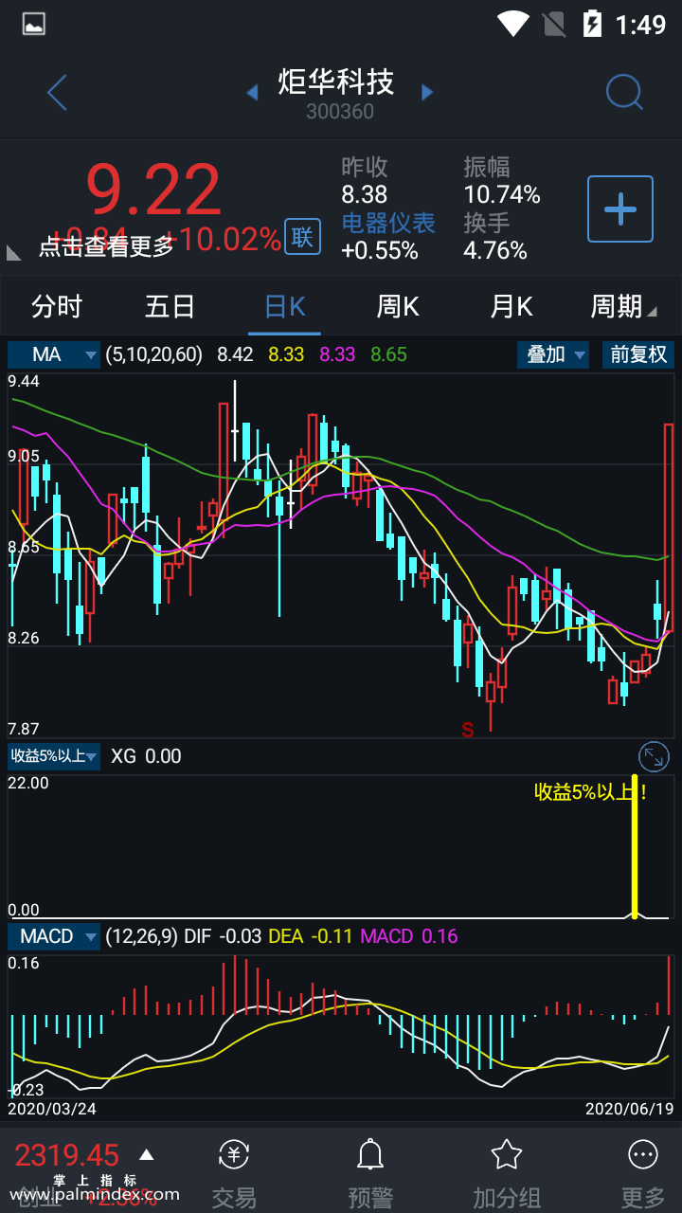Screen dimensions: 682x1213
Task: Tap the XG 0.00 indicator value
Action: click(x=146, y=756)
